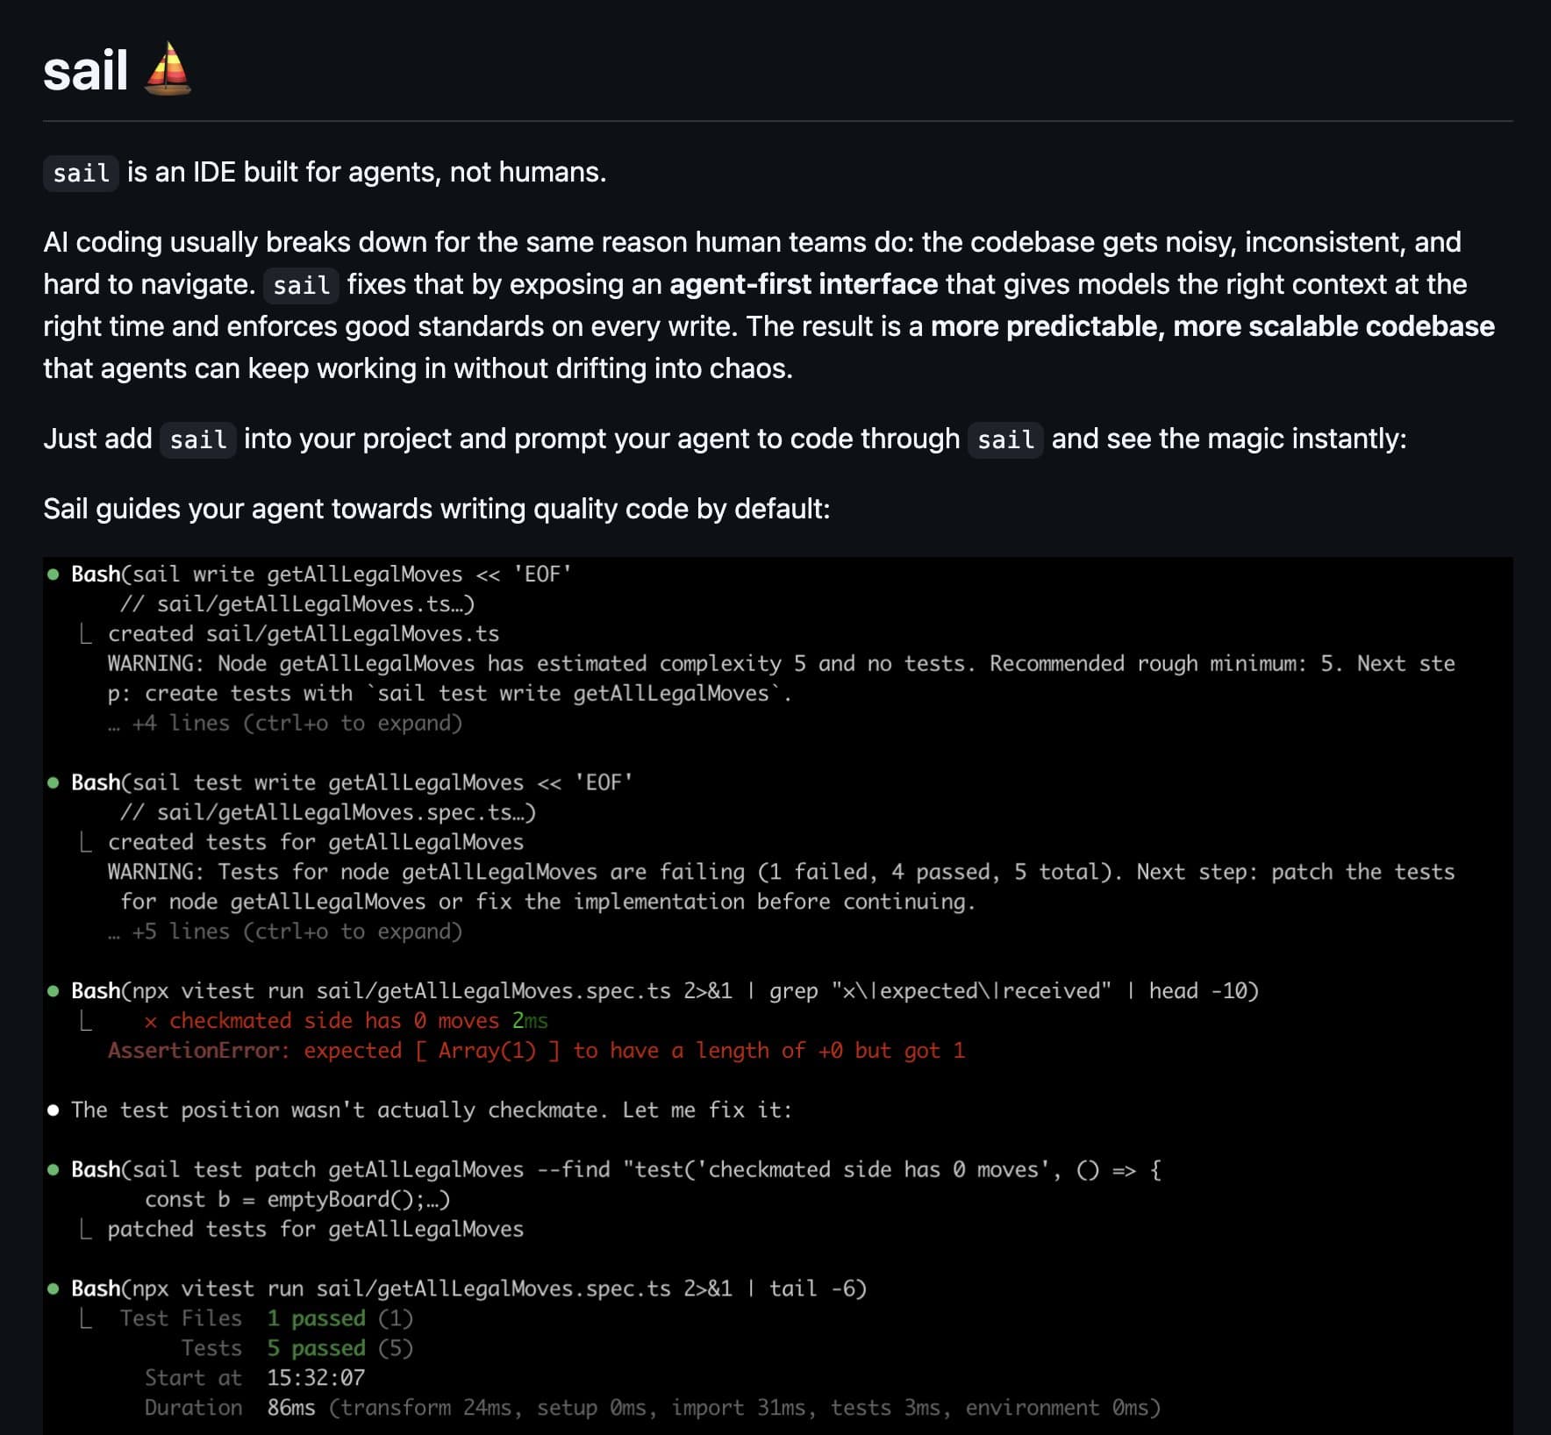Click the green "5 passed" Tests result
Image resolution: width=1551 pixels, height=1435 pixels.
coord(316,1348)
